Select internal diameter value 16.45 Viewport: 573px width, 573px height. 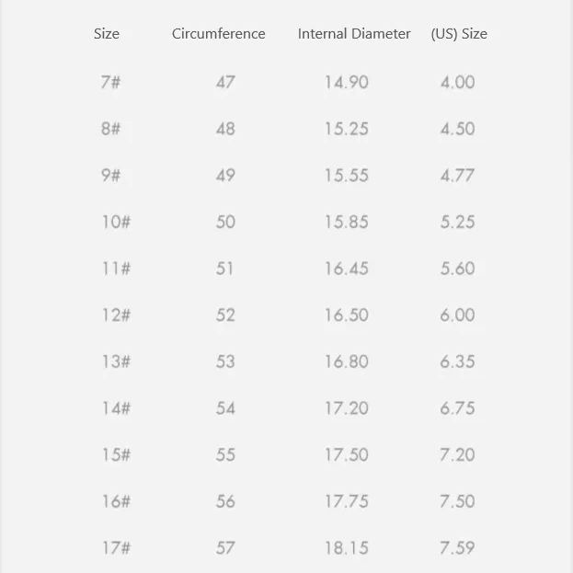pos(346,269)
